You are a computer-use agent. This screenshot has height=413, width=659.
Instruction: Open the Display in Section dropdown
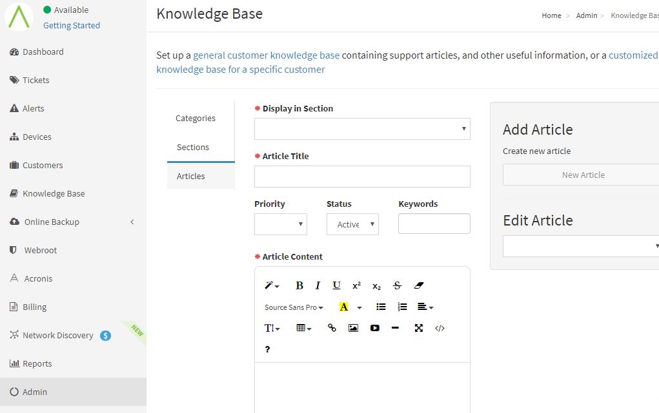point(361,128)
